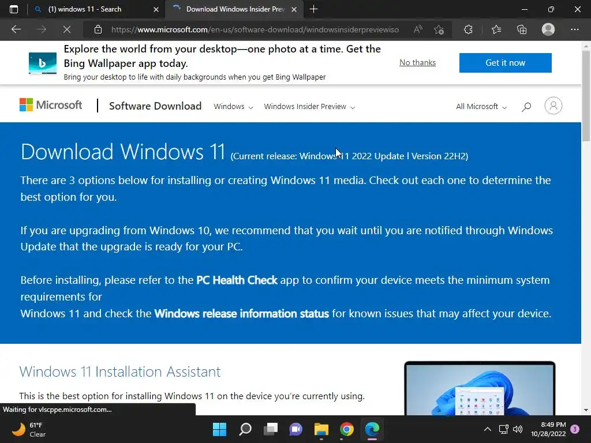Expand the Windows Insider Preview dropdown
This screenshot has height=443, width=591.
[x=309, y=107]
